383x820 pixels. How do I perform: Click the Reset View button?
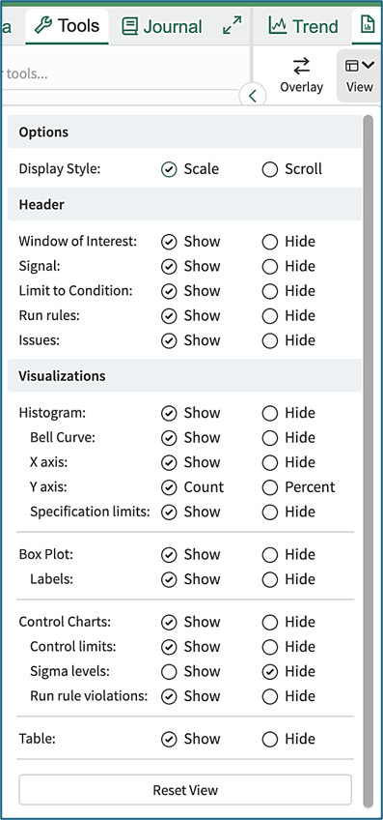point(185,790)
